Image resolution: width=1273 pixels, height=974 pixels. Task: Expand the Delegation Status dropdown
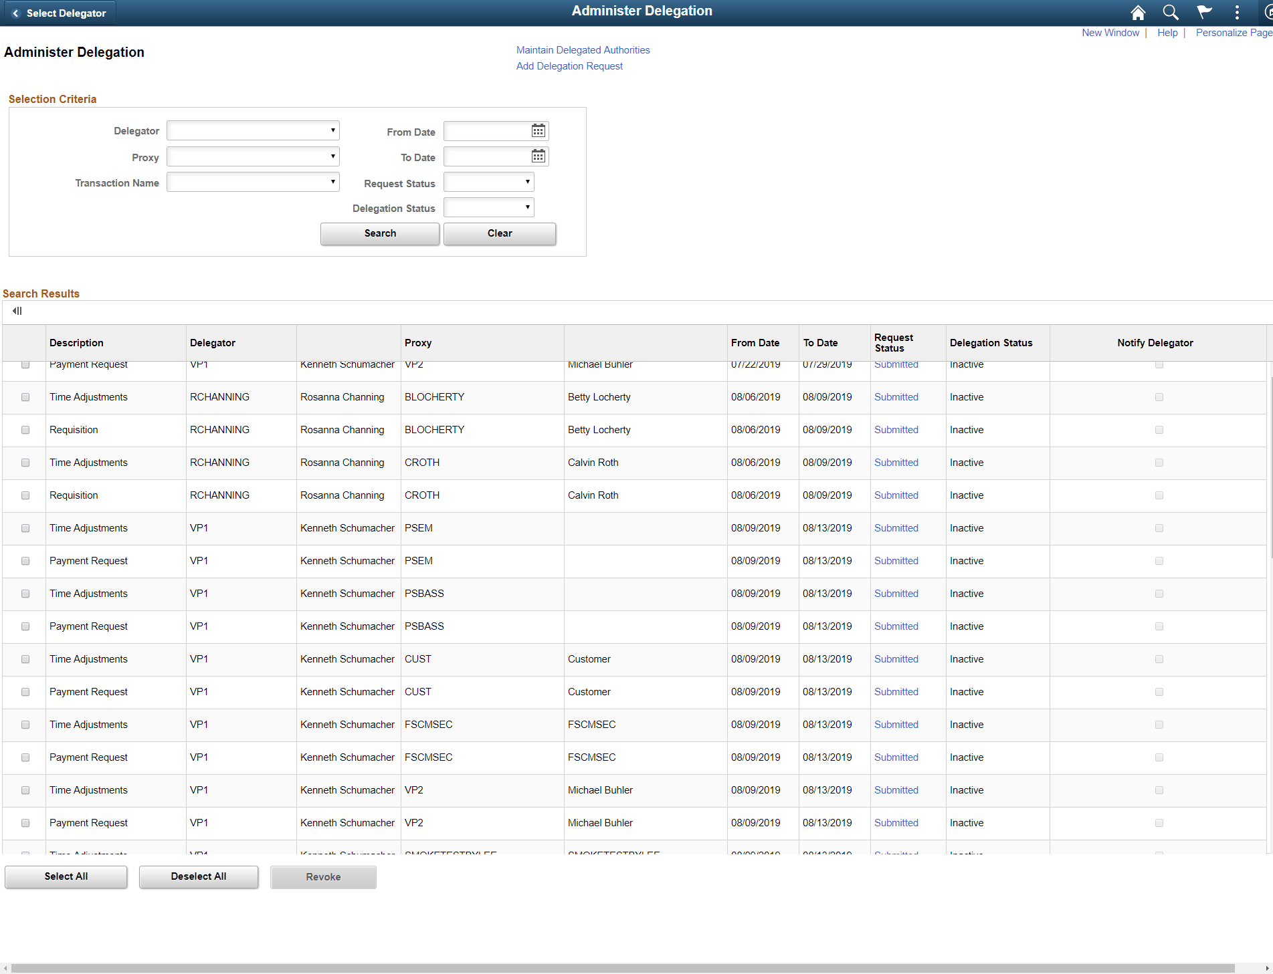tap(488, 207)
